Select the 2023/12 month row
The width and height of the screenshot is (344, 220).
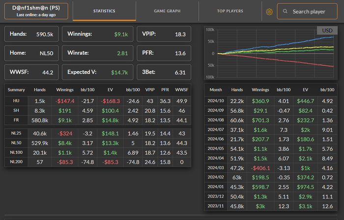271,197
